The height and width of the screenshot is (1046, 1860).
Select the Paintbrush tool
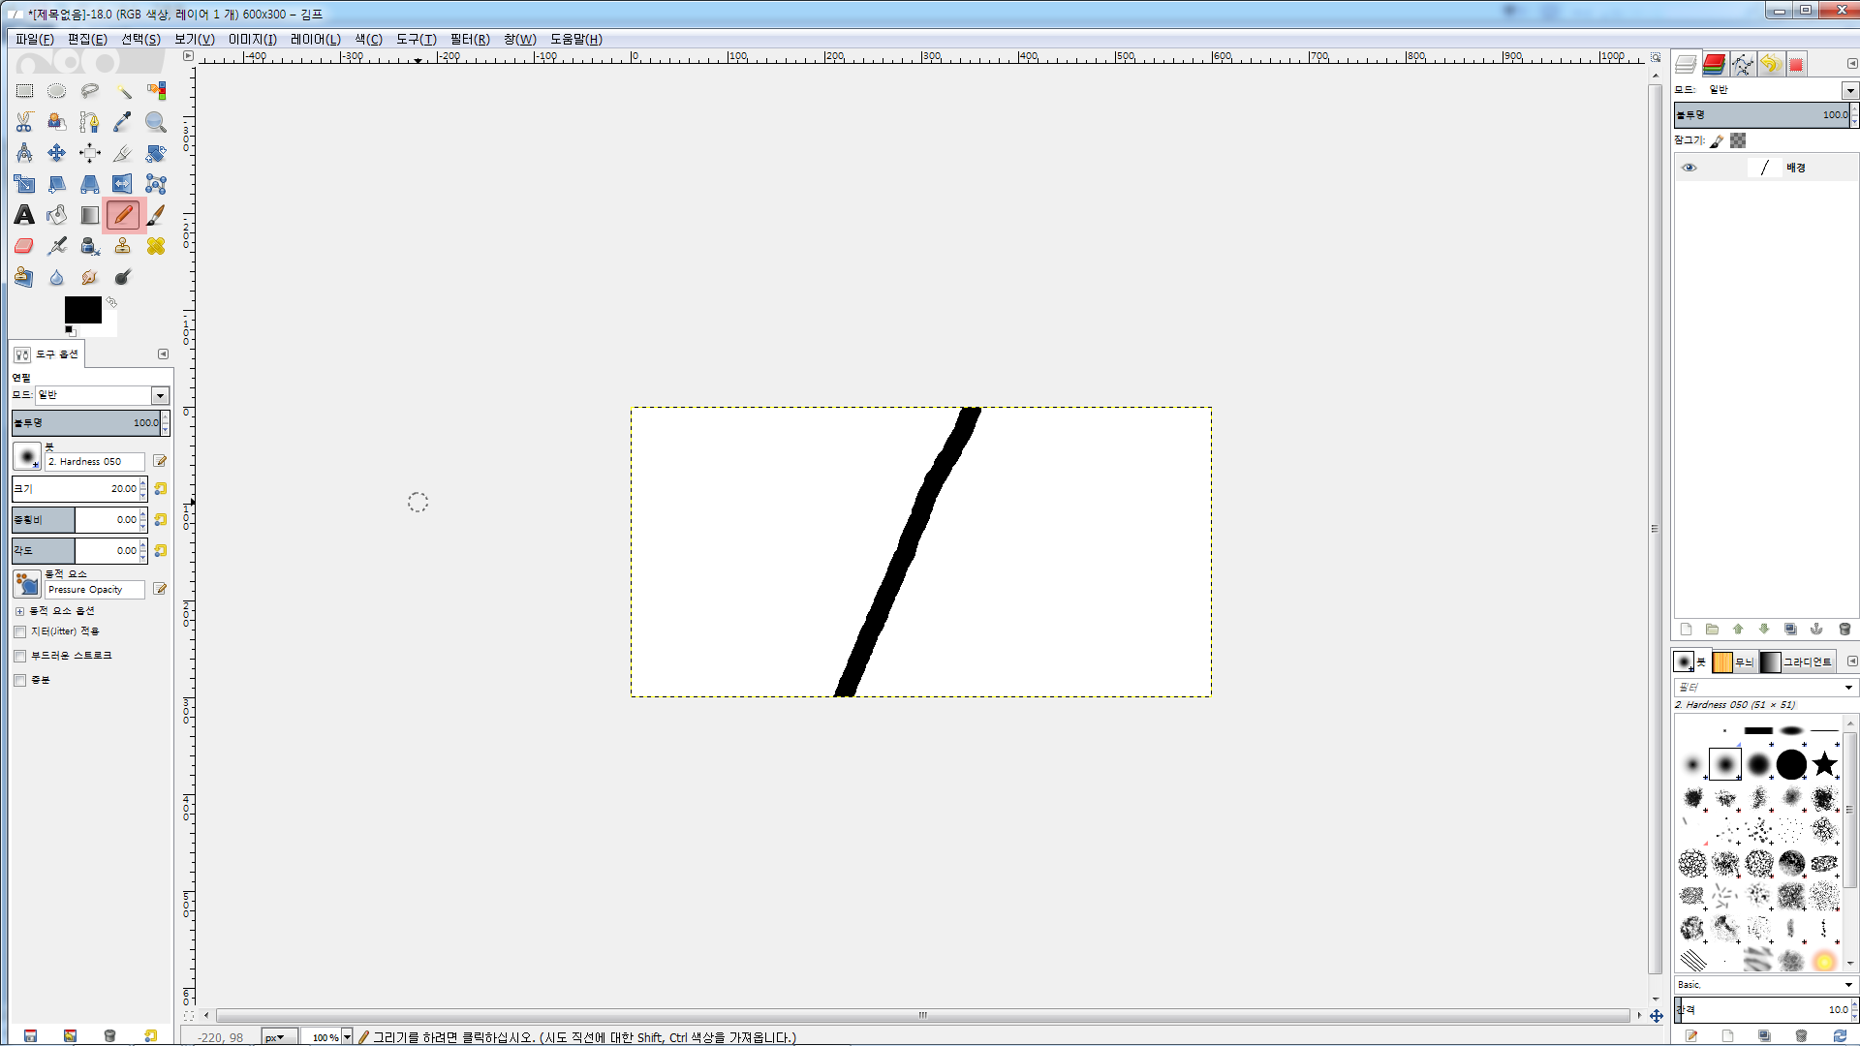click(156, 215)
